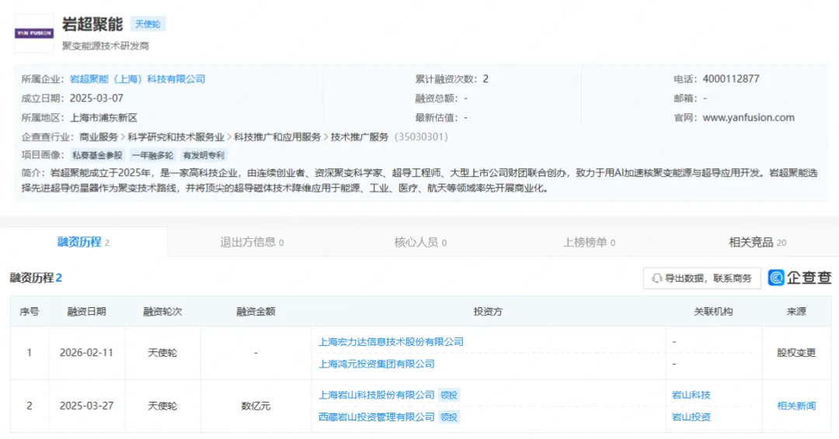
Task: Click the date 2025-03-27 cell
Action: click(x=86, y=406)
